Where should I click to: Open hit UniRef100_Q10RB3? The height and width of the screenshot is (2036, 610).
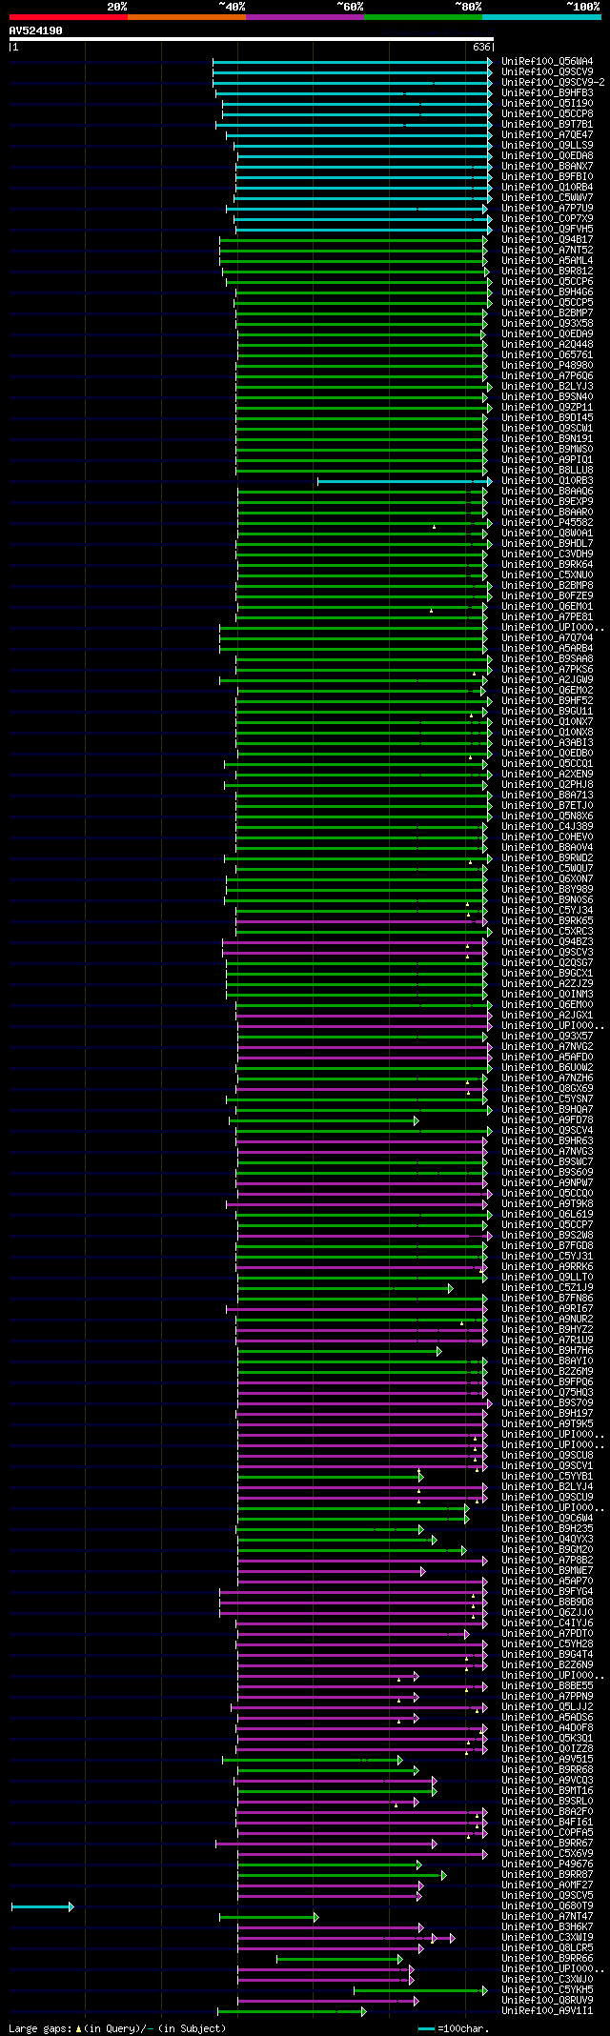point(547,480)
